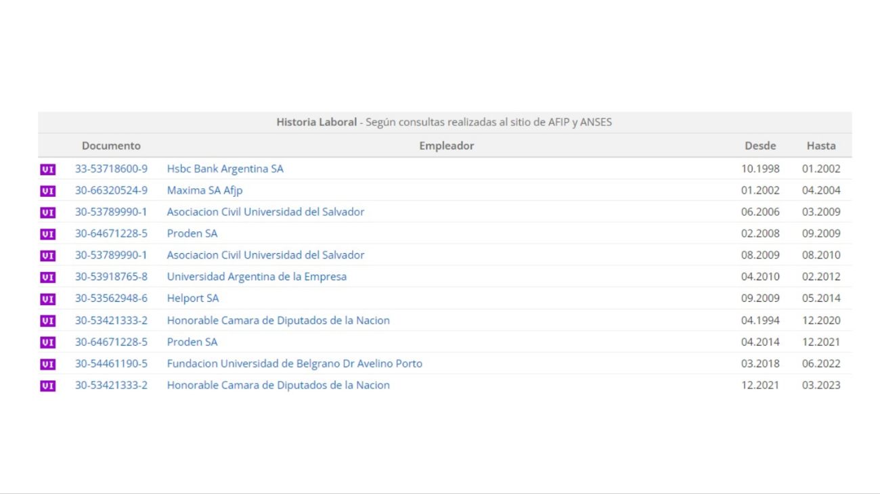The width and height of the screenshot is (880, 494).
Task: Select the 10.1998 start date
Action: (x=760, y=169)
